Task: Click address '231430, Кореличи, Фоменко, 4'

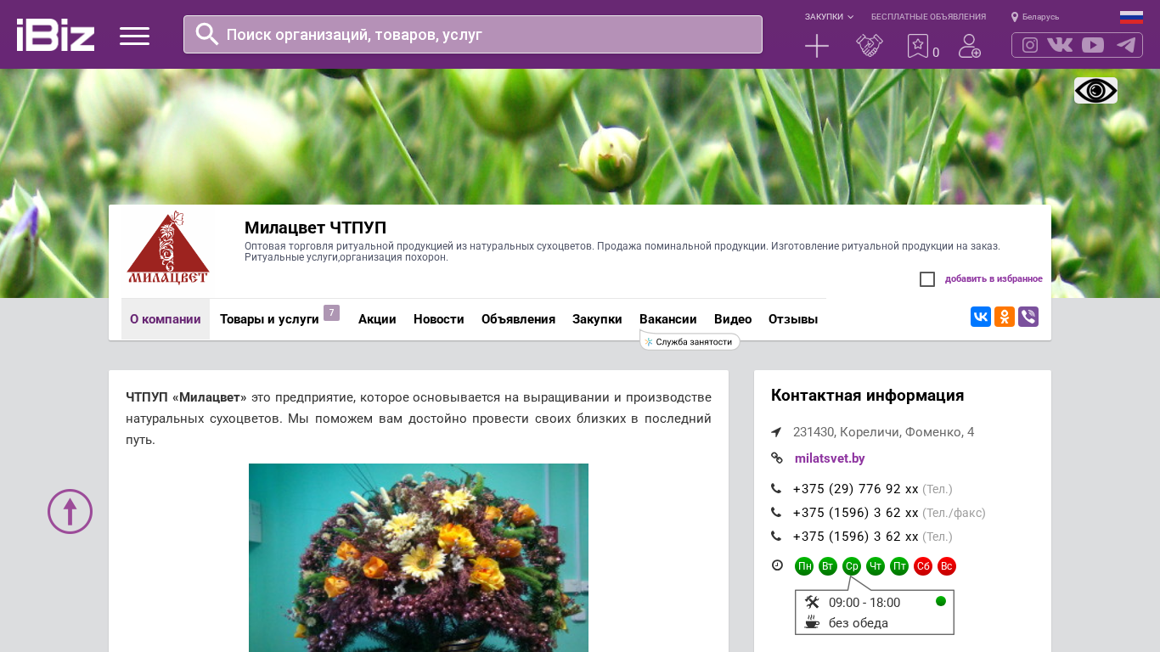Action: tap(883, 432)
